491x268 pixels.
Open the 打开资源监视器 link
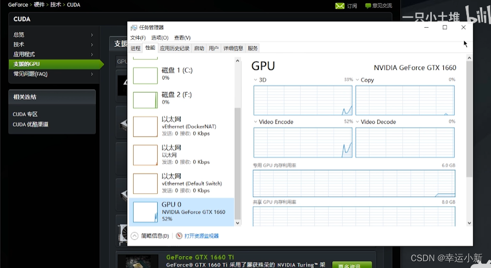click(x=201, y=236)
